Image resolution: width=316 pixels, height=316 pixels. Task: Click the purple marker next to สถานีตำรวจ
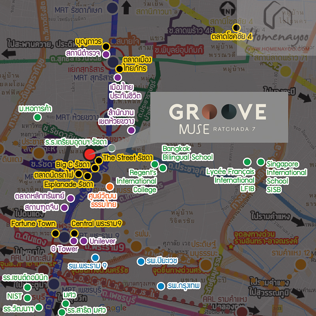click(106, 54)
